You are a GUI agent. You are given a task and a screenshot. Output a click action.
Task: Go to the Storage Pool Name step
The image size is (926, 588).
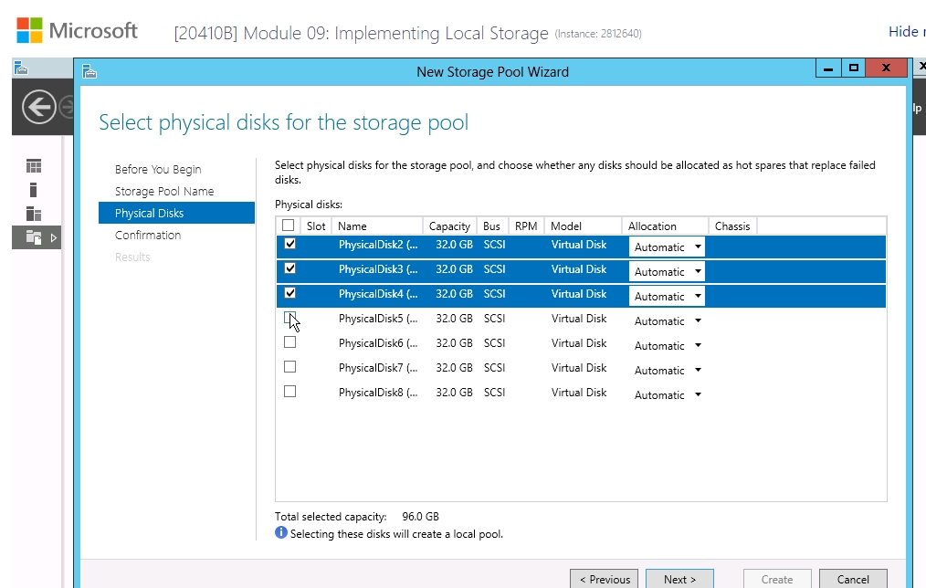click(x=164, y=191)
